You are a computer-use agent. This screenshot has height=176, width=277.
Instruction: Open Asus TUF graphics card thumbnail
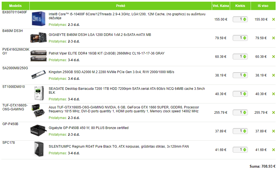pyautogui.click(x=38, y=111)
